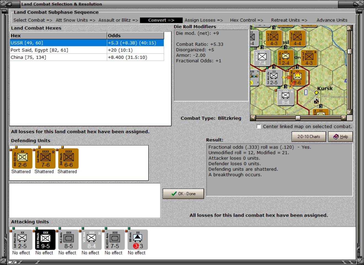Viewport: 364px width, 265px height.
Task: Go to the Assign Losses subphase
Action: pos(204,20)
